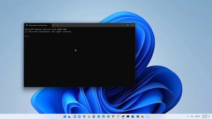Open File Explorer from the taskbar
The image size is (212, 119).
tap(89, 116)
